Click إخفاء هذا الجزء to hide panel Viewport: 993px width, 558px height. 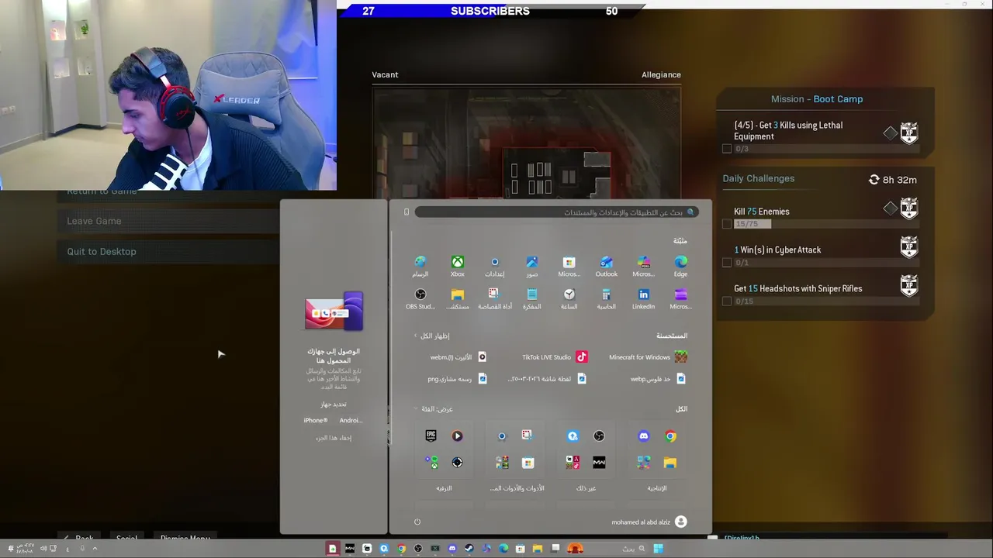[x=334, y=438]
